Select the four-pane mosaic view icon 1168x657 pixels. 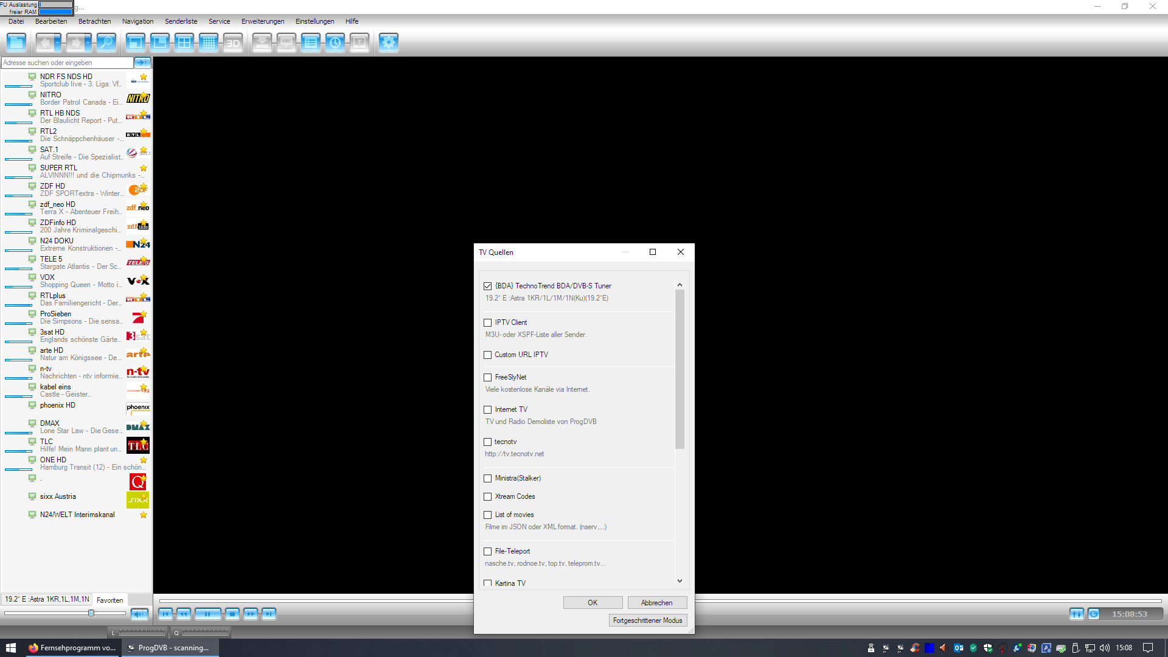[184, 43]
